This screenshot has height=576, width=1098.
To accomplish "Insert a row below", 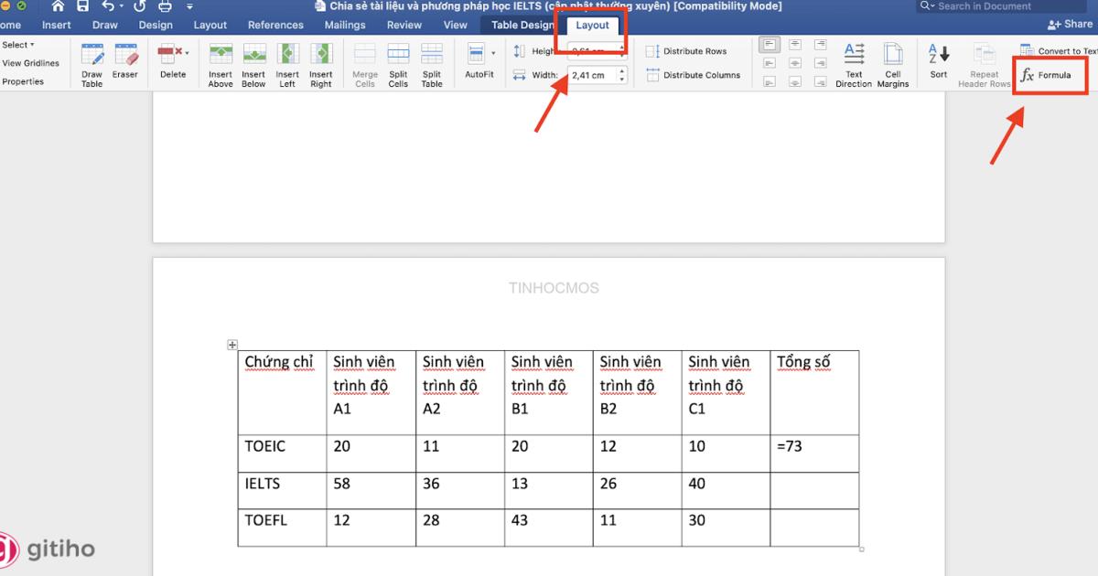I will [x=253, y=64].
